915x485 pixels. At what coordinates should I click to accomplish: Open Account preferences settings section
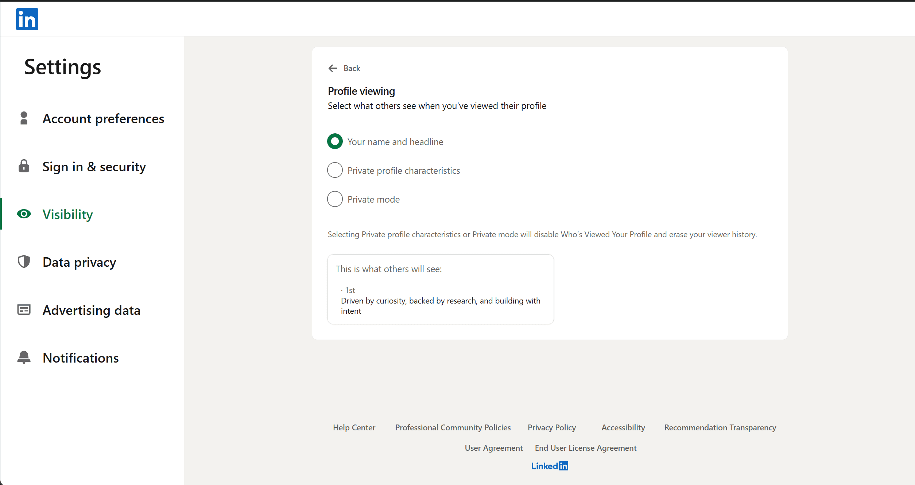103,119
